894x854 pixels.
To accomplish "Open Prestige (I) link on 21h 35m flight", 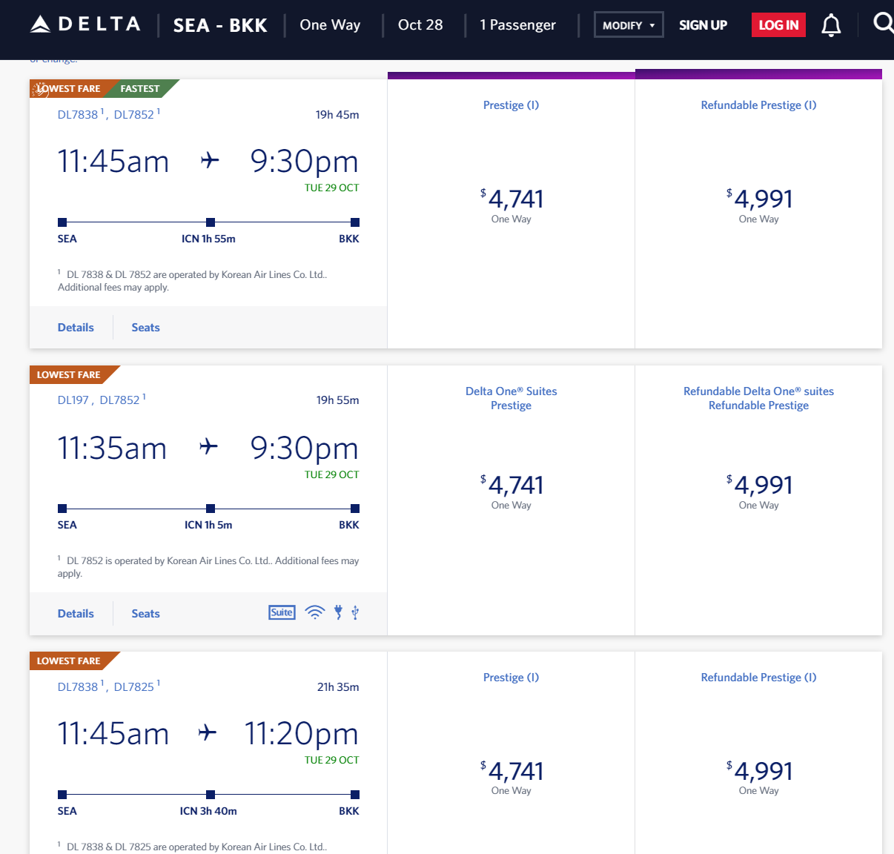I will (x=511, y=677).
